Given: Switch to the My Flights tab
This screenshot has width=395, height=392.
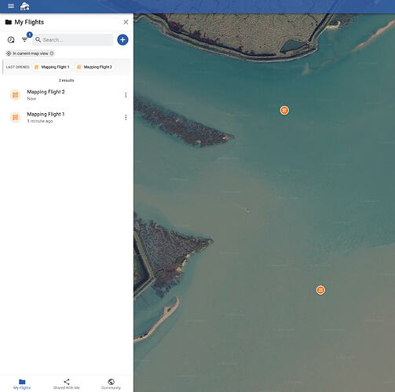Looking at the screenshot, I should 22,384.
